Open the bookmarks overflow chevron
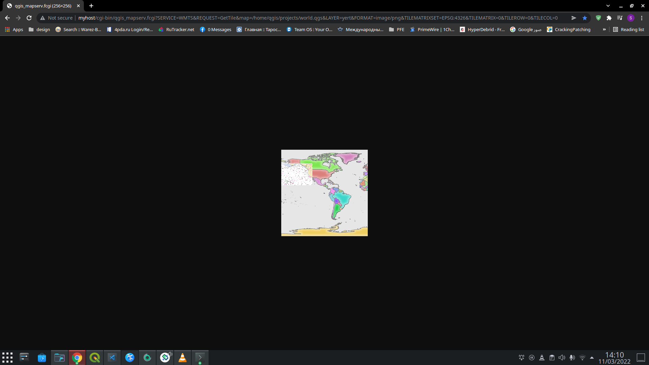Screen dimensions: 649x365 click(604, 29)
